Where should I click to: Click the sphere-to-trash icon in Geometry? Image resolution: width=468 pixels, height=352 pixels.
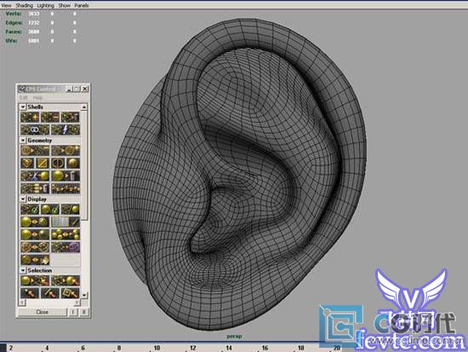pyautogui.click(x=66, y=176)
